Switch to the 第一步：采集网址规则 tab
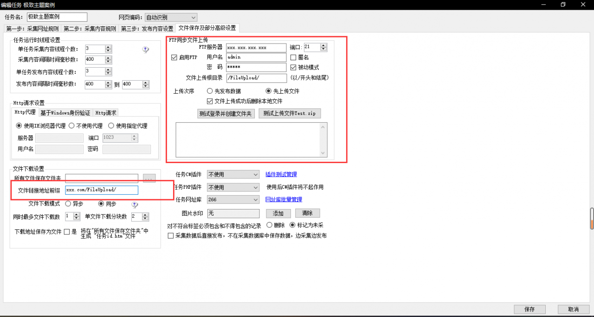This screenshot has height=317, width=594. 32,28
